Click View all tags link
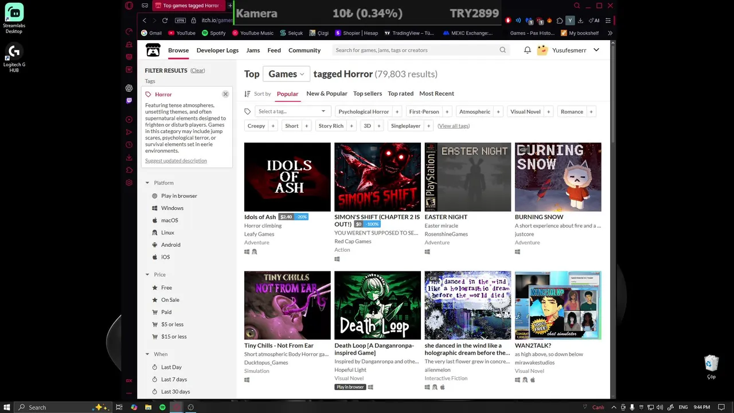Image resolution: width=734 pixels, height=413 pixels. pyautogui.click(x=454, y=126)
